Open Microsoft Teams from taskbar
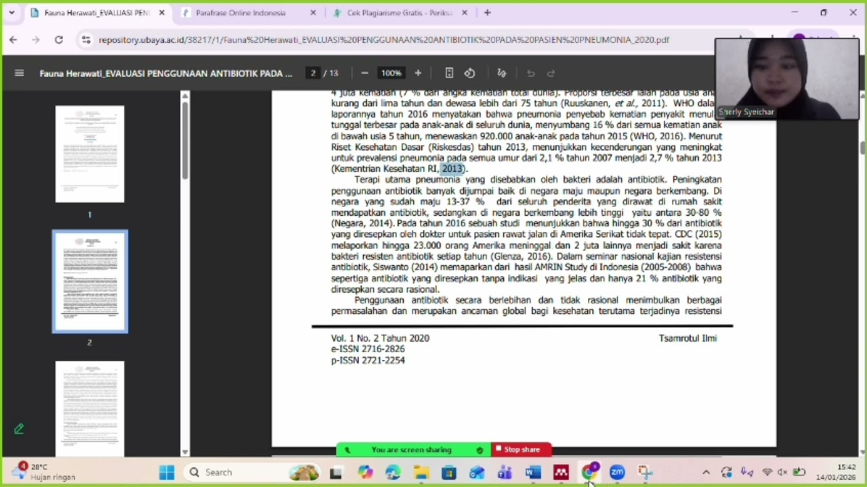This screenshot has height=487, width=867. pos(505,472)
